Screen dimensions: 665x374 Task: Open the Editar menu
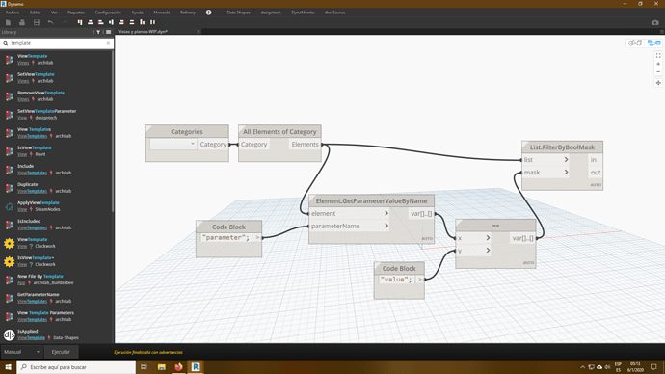(x=36, y=13)
